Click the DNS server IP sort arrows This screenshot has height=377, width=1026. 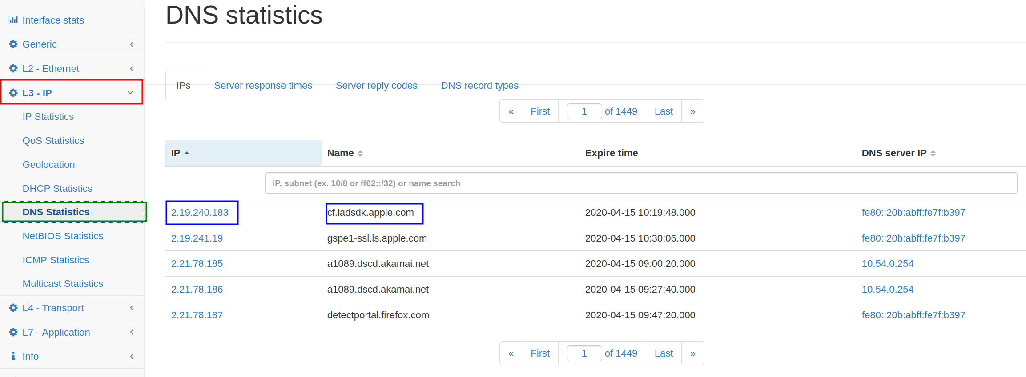pyautogui.click(x=933, y=153)
